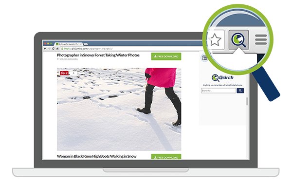The image size is (292, 187).
Task: Bookmark page with the star icon
Action: 215,39
